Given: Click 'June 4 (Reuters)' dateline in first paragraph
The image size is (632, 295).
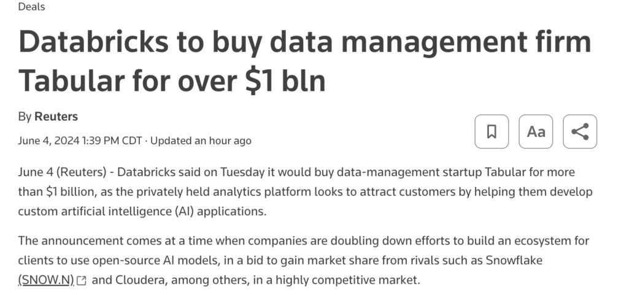Looking at the screenshot, I should click(62, 172).
